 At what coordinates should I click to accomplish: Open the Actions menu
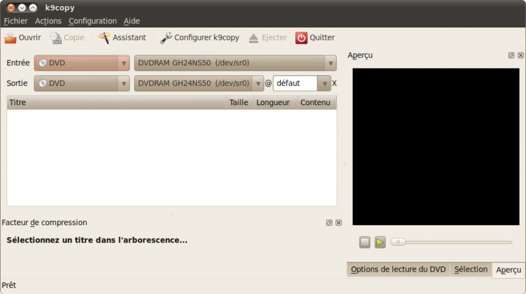49,21
